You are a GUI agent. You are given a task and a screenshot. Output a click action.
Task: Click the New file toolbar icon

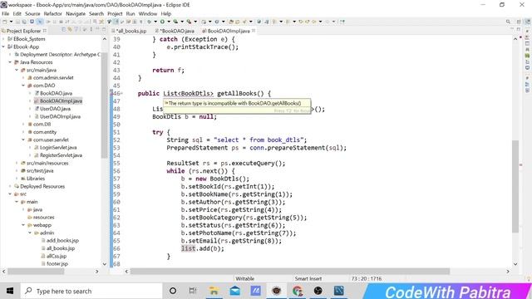[5, 22]
